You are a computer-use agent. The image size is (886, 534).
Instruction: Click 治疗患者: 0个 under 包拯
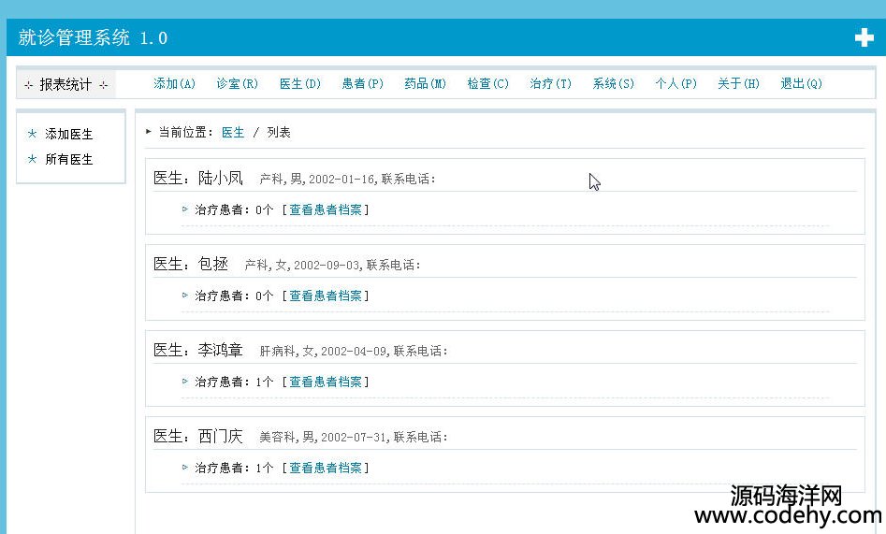pos(234,296)
